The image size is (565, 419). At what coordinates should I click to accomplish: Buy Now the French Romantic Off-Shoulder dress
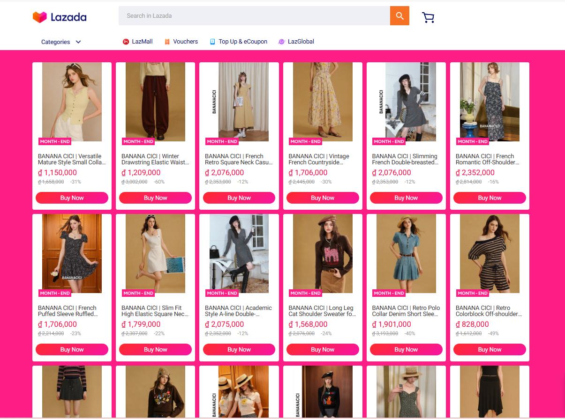(x=490, y=198)
